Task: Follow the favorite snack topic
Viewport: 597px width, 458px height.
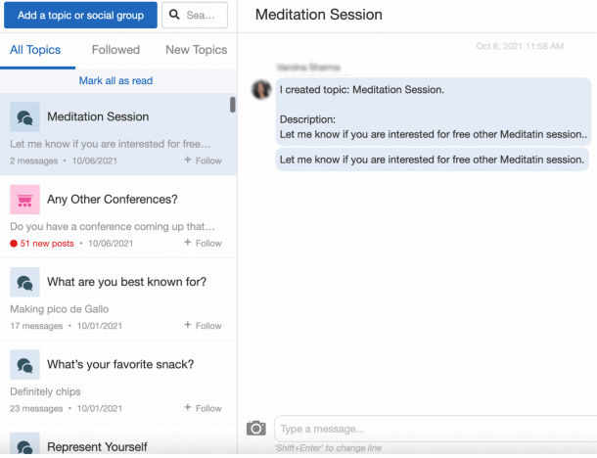Action: [x=203, y=408]
